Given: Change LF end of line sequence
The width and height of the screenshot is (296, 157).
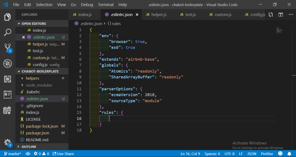Looking at the screenshot, I should coord(241,154).
